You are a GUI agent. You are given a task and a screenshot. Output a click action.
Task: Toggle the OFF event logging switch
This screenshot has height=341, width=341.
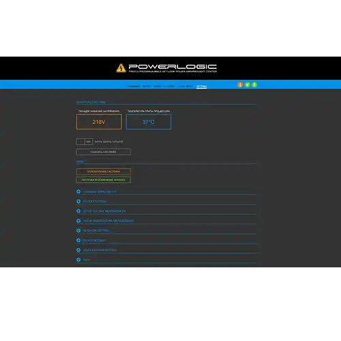coord(85,142)
